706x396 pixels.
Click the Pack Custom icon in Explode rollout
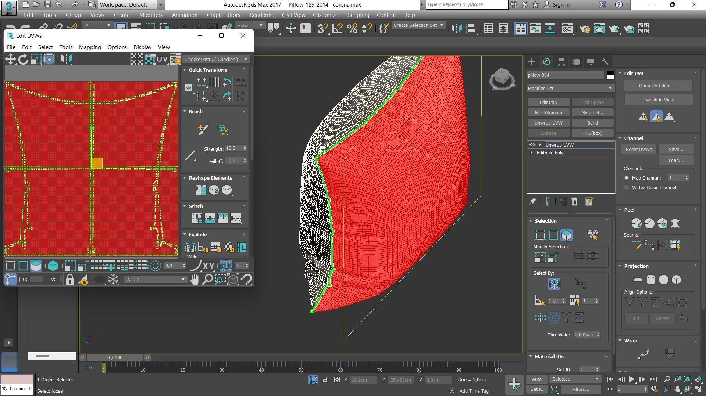[x=242, y=247]
